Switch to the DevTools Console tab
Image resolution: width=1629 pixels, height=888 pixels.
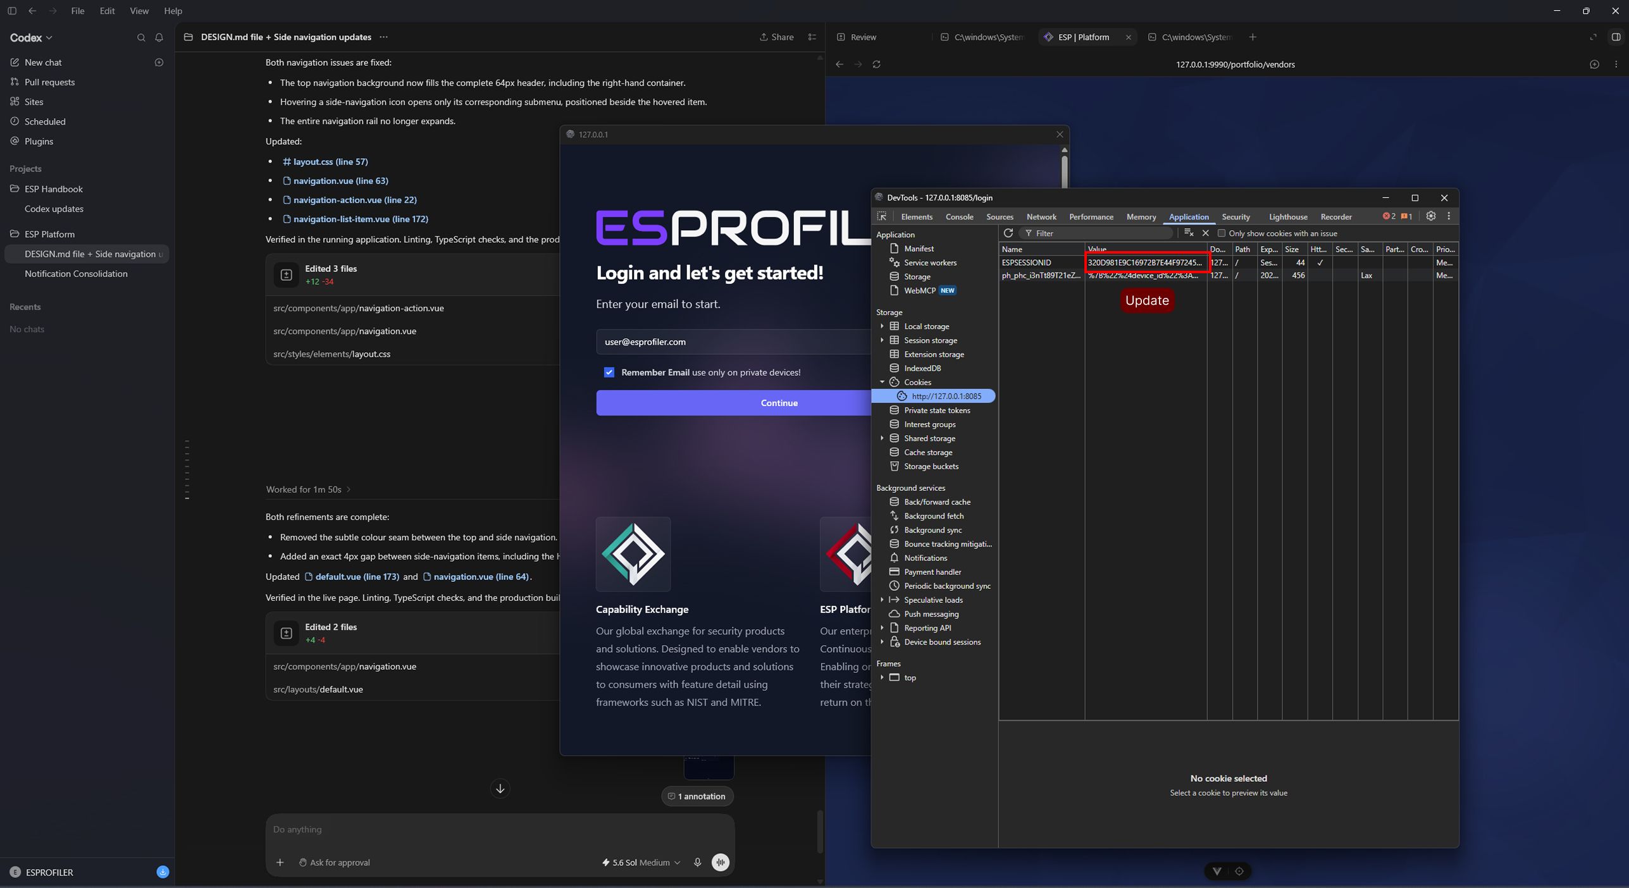pyautogui.click(x=959, y=217)
